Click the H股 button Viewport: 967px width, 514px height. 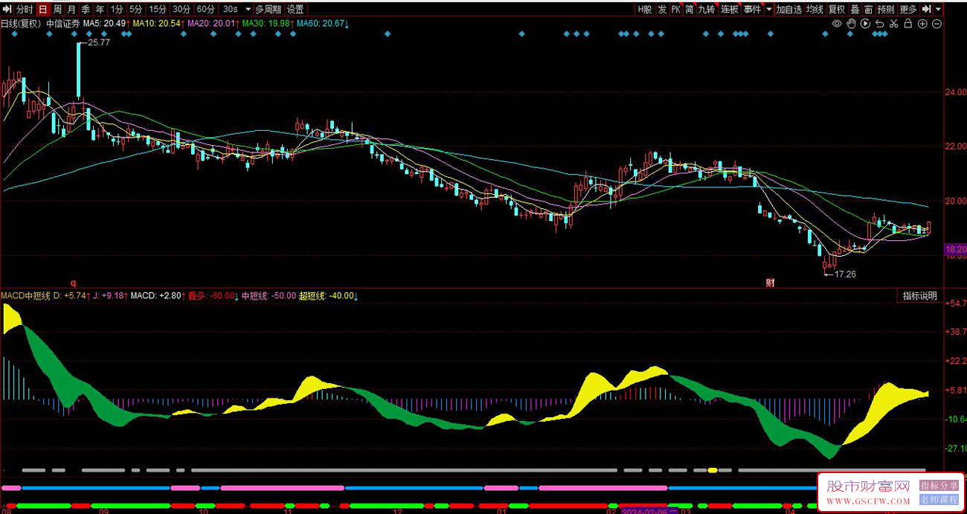click(645, 9)
